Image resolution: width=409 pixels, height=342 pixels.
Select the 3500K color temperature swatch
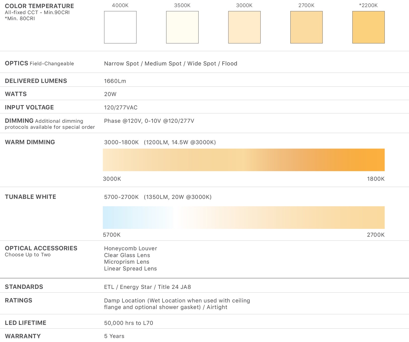click(182, 27)
